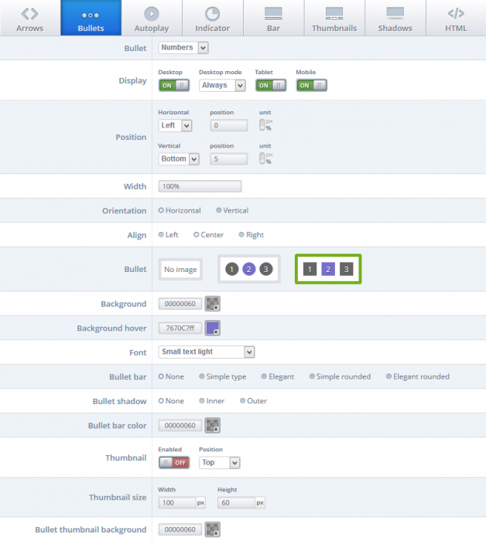This screenshot has height=541, width=486.
Task: Open the Indicator tab
Action: point(212,19)
